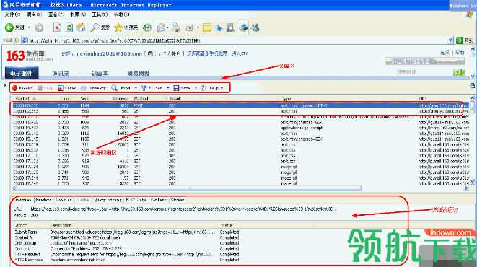Open the Word edit dropdown arrow

(x=198, y=27)
